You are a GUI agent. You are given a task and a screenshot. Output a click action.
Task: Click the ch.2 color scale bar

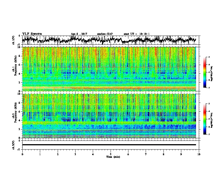tap(204, 119)
